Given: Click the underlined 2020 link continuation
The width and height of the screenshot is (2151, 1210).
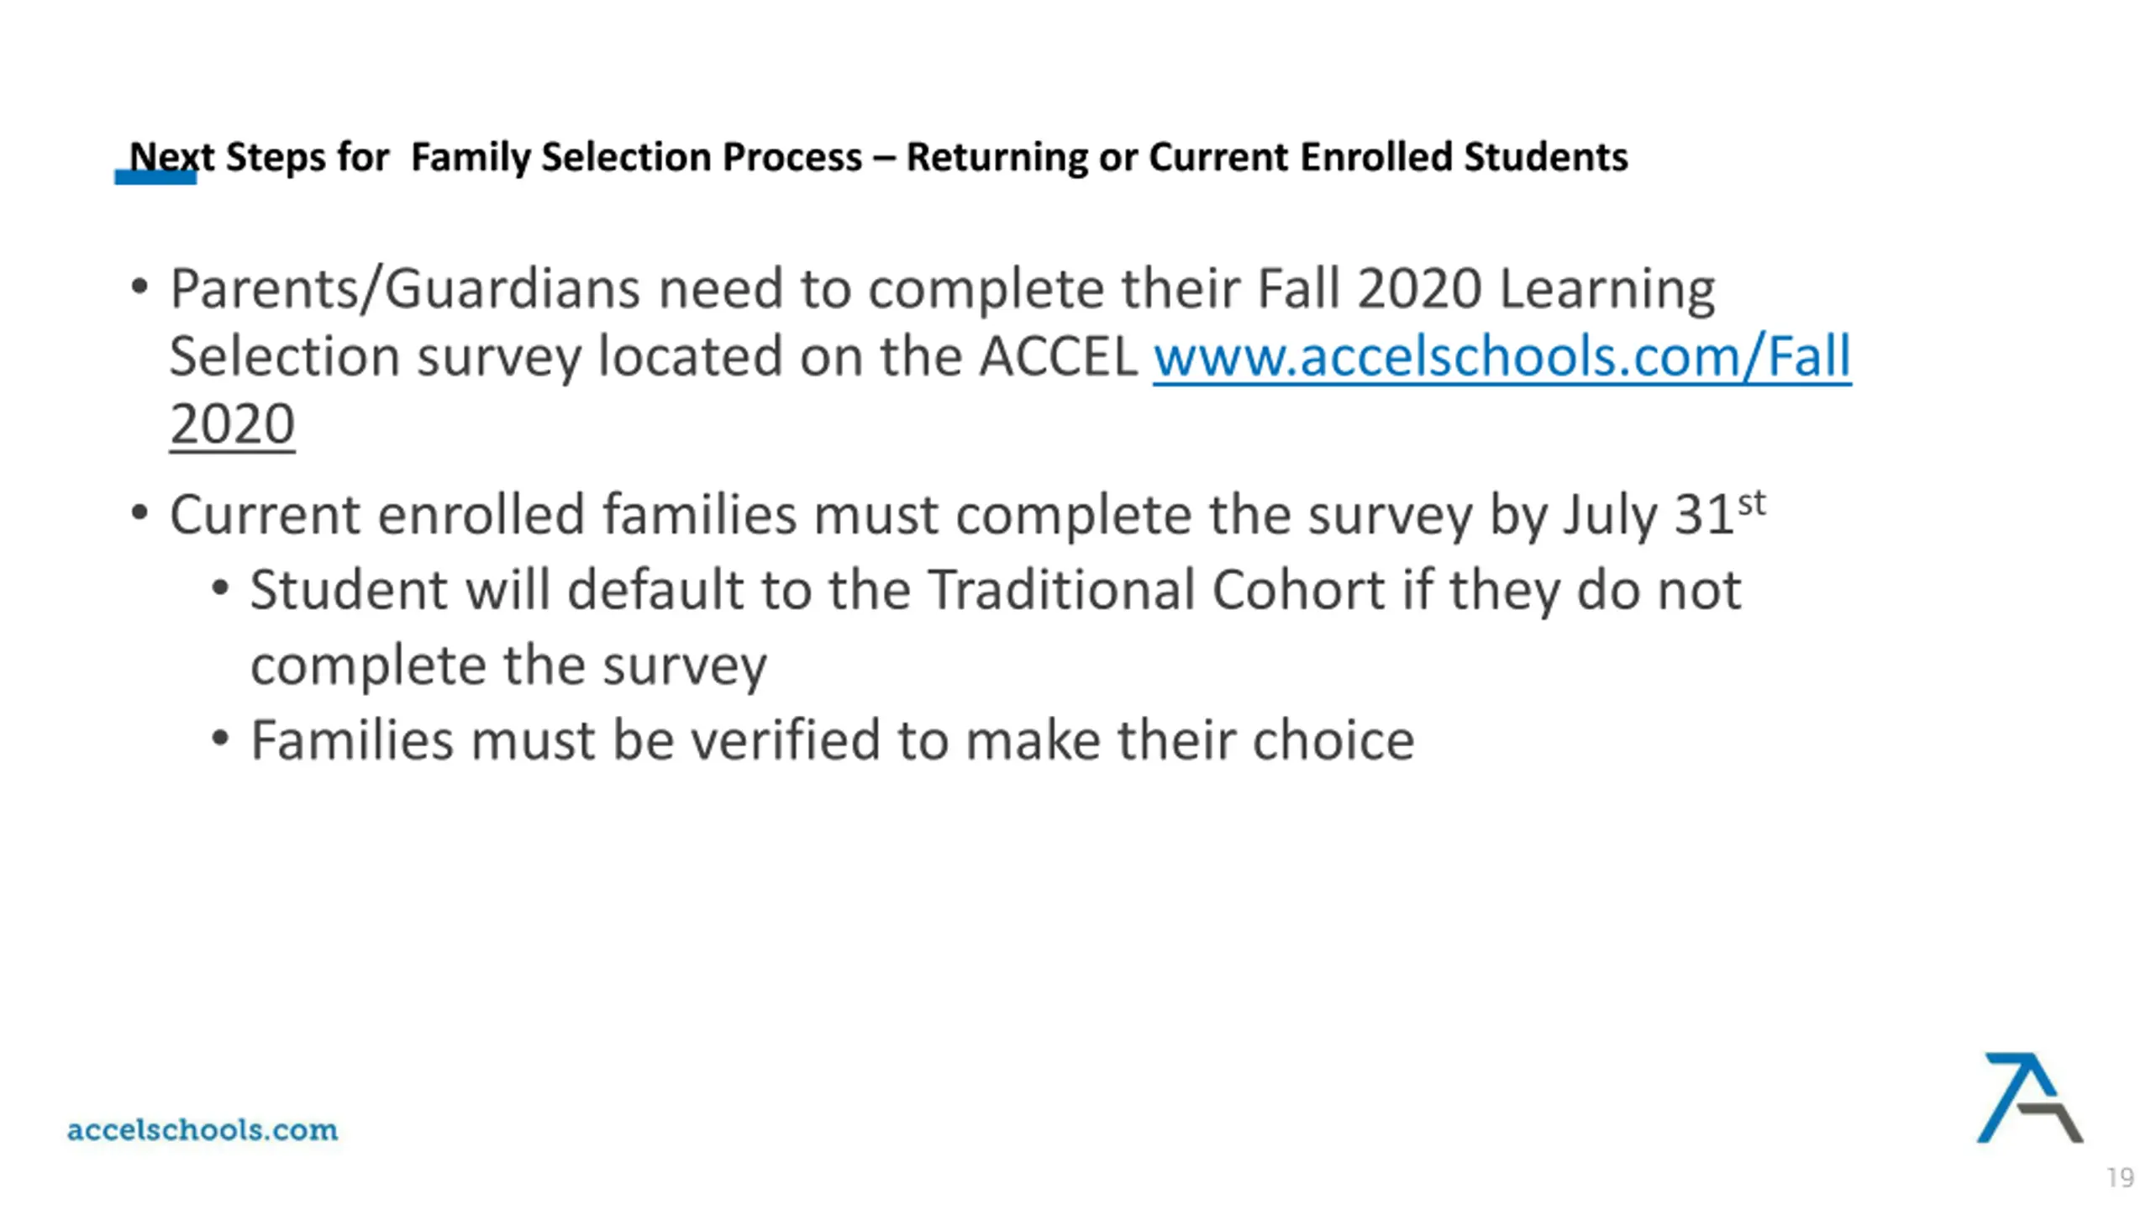Looking at the screenshot, I should click(232, 424).
